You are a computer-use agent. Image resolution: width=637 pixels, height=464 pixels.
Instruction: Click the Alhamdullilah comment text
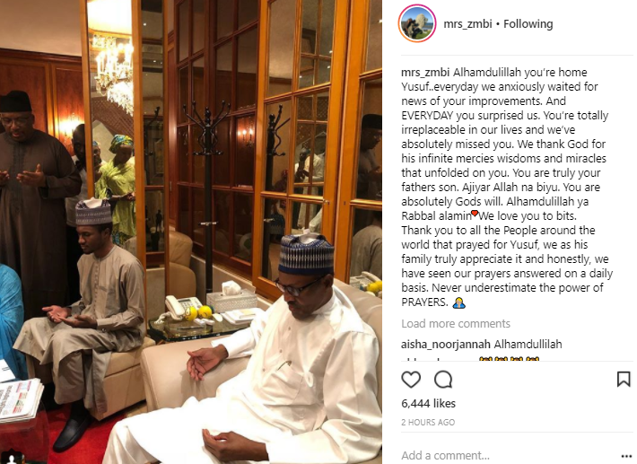pos(528,344)
